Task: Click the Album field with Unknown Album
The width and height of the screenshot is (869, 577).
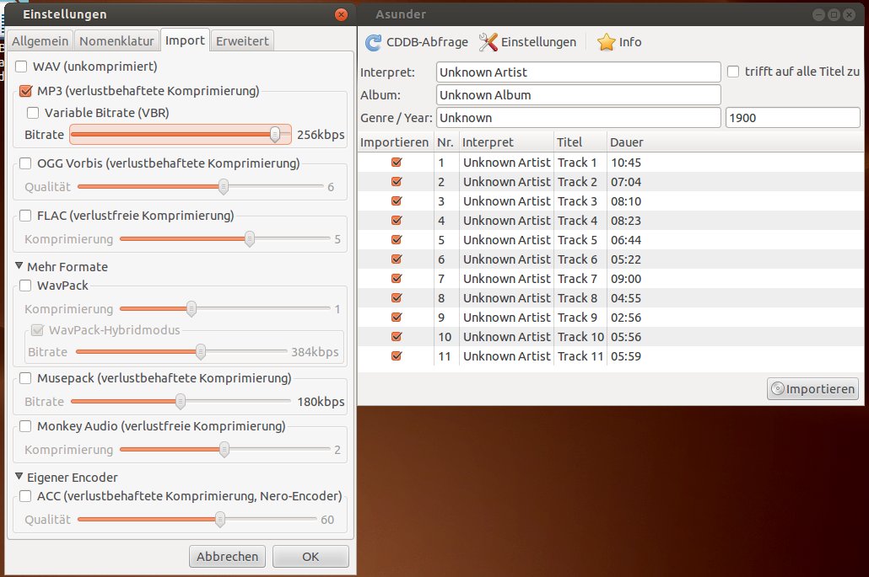Action: click(x=579, y=94)
